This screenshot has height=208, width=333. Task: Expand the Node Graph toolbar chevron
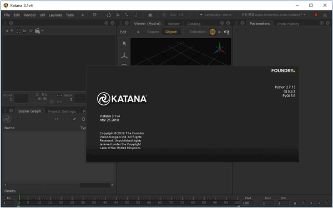click(x=7, y=31)
